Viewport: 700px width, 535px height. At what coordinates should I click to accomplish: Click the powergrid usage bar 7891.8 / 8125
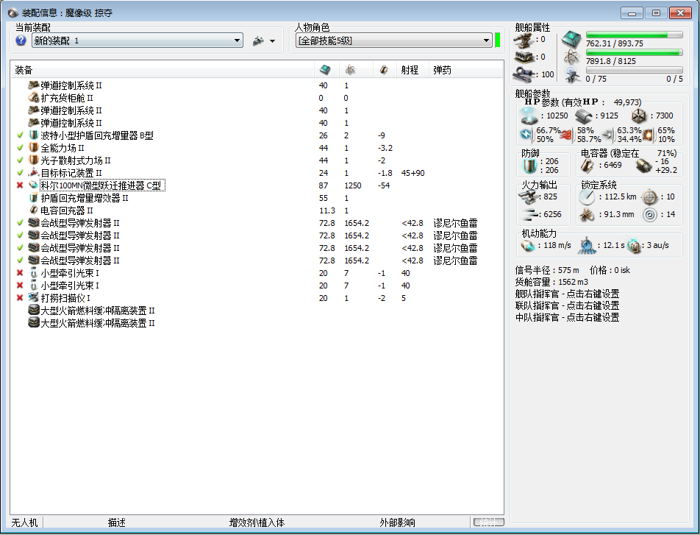[635, 53]
